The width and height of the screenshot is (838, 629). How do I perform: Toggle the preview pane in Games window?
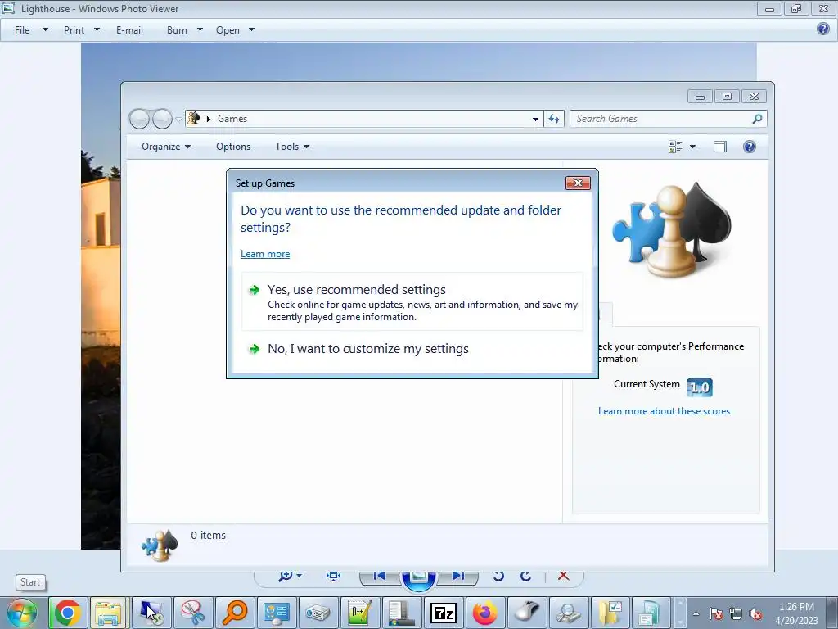point(720,147)
